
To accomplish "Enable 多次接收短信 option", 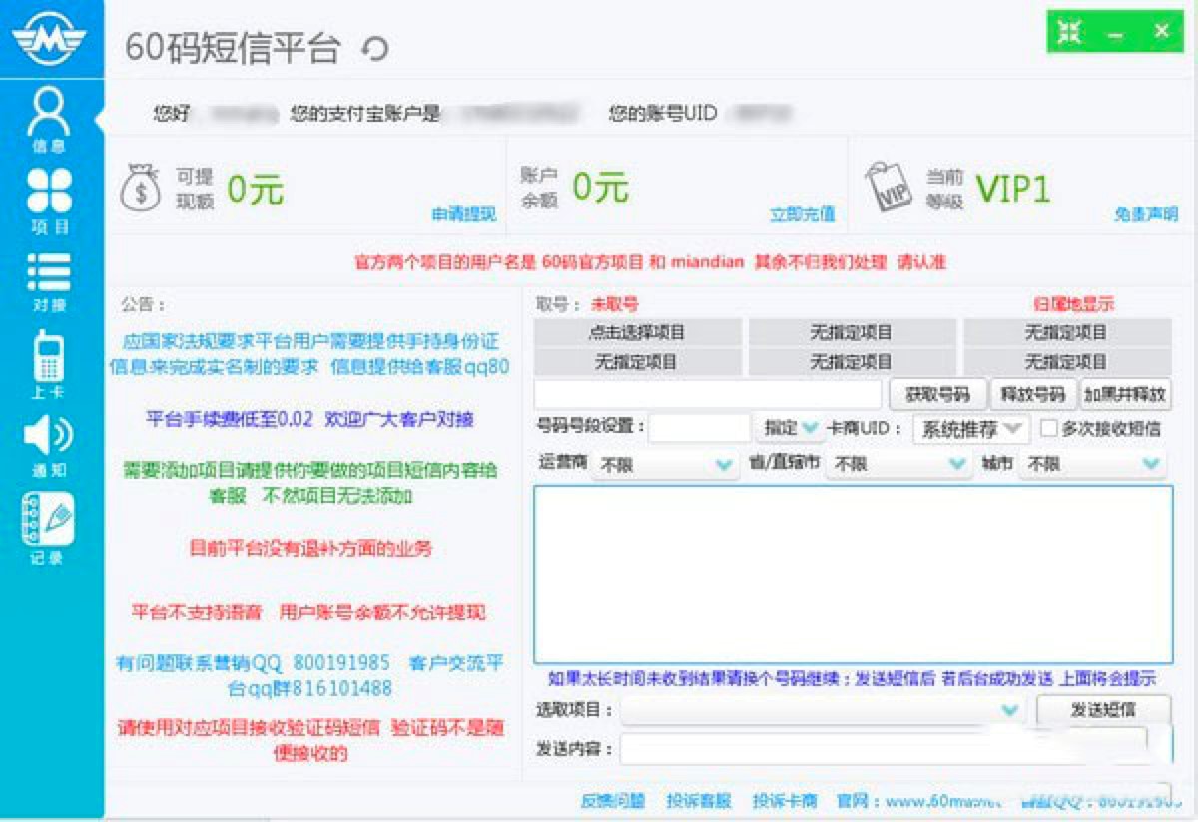I will (1049, 428).
